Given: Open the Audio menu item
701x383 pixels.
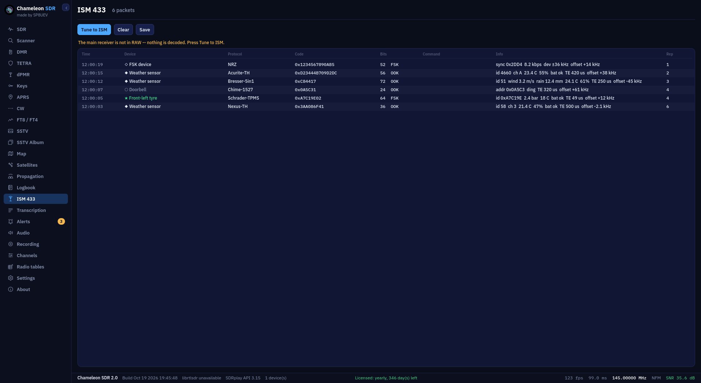Looking at the screenshot, I should point(36,233).
